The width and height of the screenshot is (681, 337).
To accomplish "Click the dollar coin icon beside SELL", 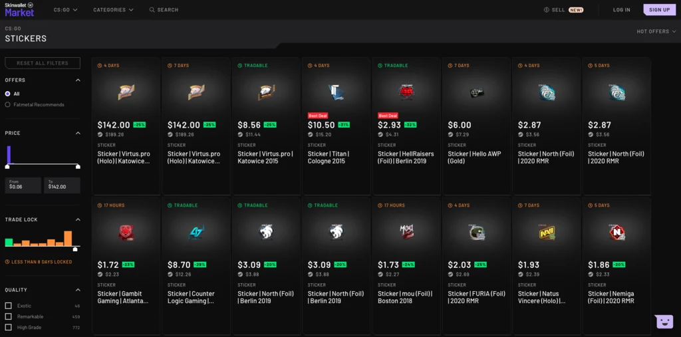I will coord(547,9).
